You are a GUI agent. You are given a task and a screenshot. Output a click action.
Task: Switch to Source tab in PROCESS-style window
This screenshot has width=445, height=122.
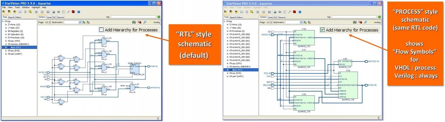point(282,17)
